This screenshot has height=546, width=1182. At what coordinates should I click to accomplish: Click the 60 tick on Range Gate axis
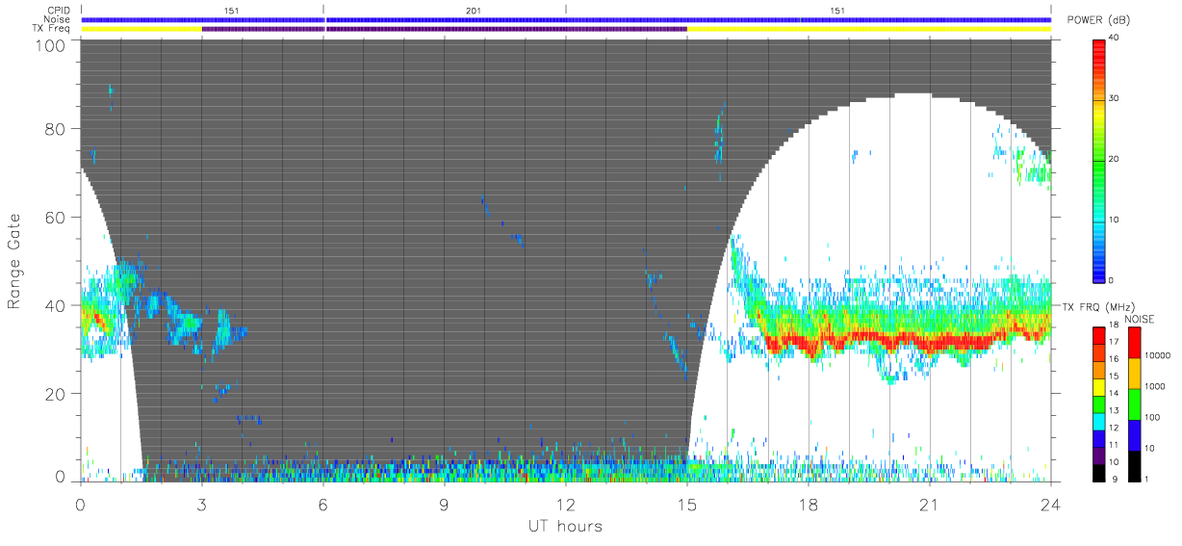[x=55, y=217]
